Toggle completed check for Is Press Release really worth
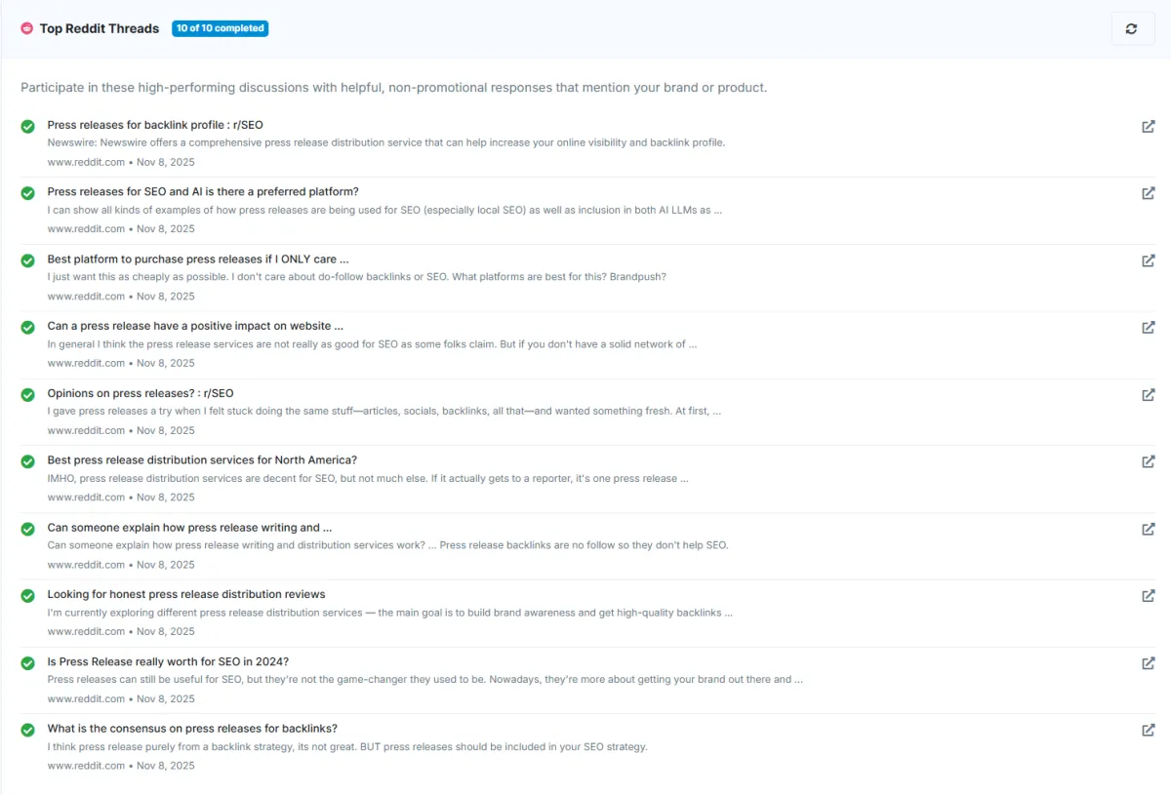The image size is (1171, 795). 28,662
